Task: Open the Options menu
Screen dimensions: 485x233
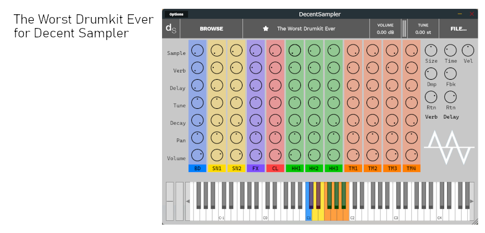Action: [x=176, y=14]
